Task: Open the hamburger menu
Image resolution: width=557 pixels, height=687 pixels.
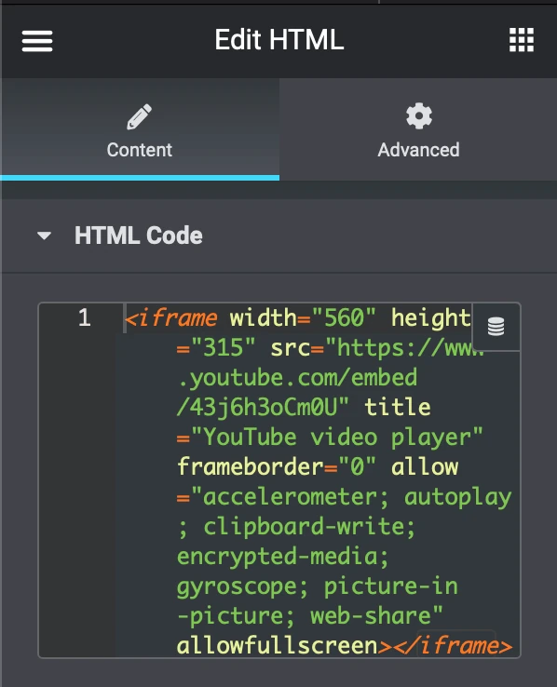Action: (37, 41)
